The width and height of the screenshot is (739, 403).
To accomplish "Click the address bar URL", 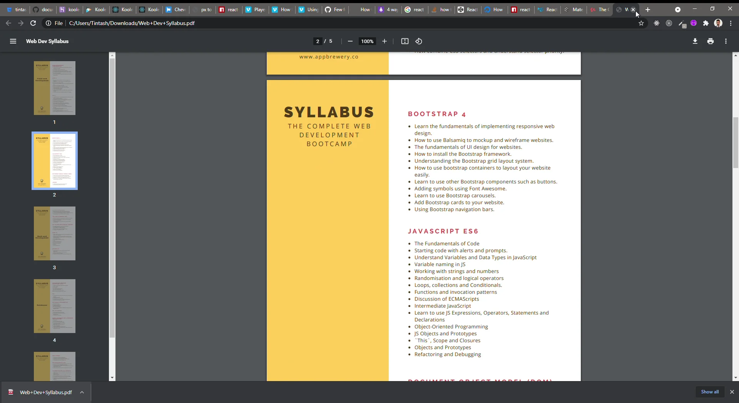I will [x=132, y=23].
